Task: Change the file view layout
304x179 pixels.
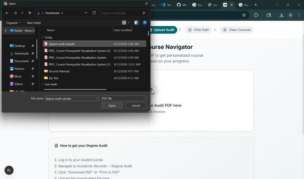Action: (124, 23)
